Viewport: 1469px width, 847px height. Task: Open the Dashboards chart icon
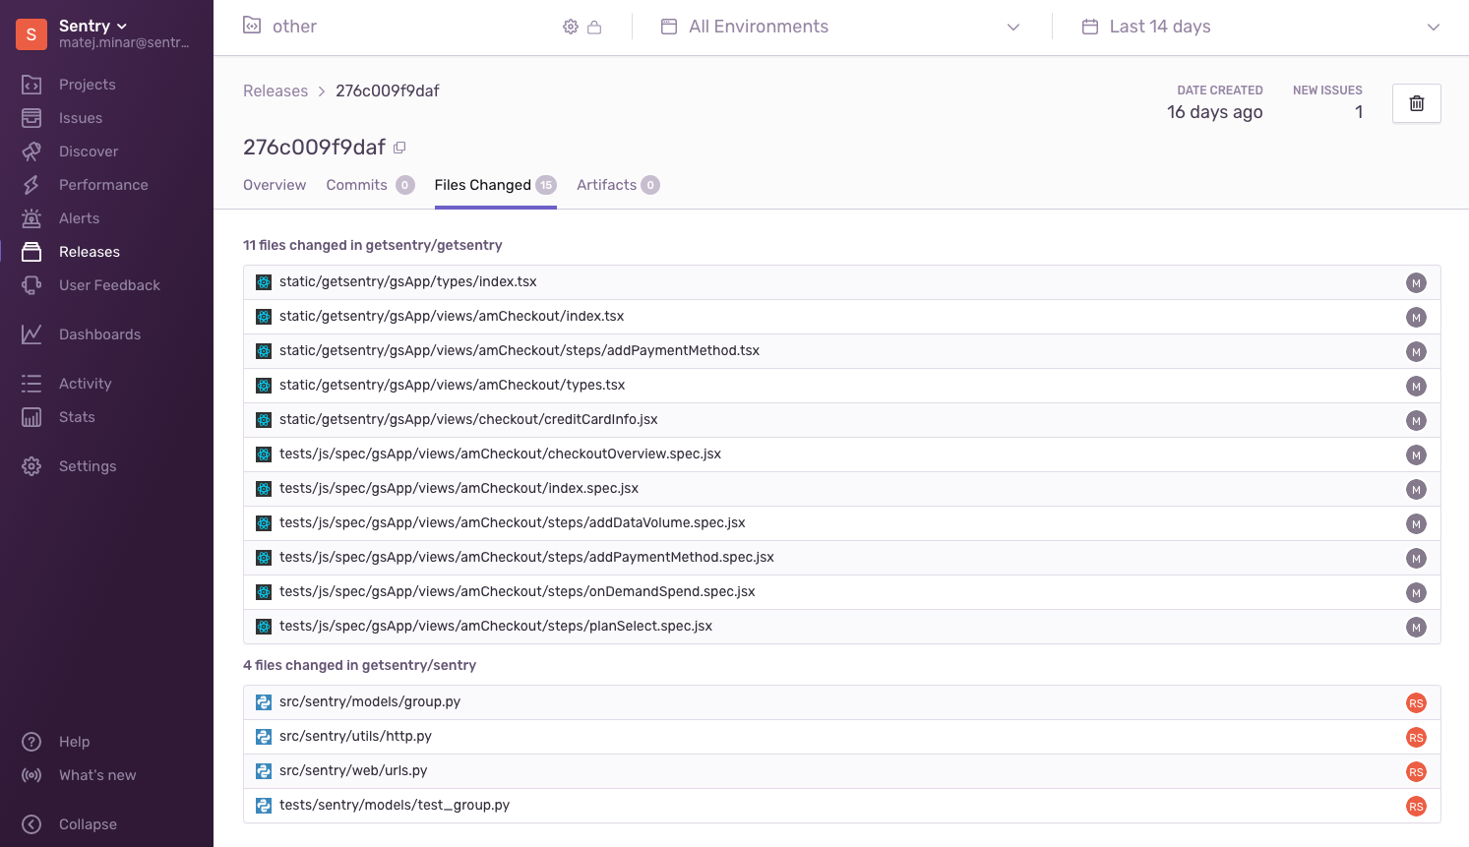click(x=31, y=334)
